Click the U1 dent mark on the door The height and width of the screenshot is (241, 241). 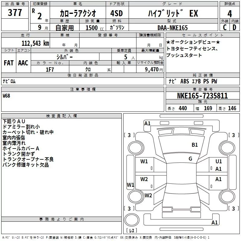219,162
